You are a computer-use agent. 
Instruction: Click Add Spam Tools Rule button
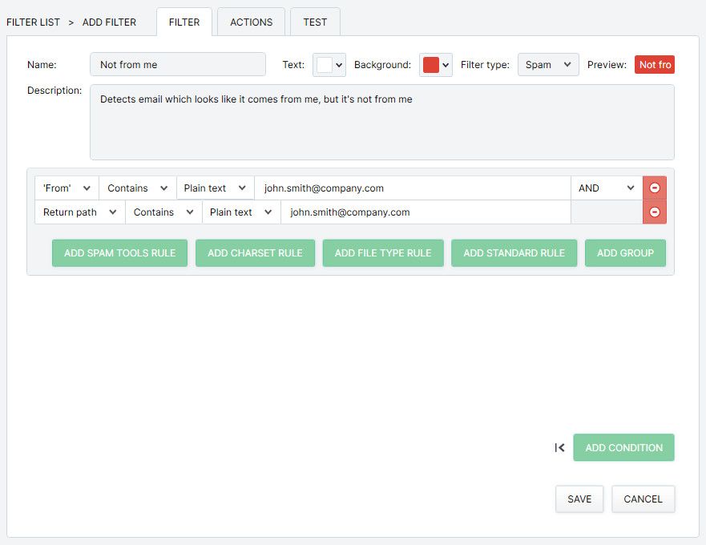pyautogui.click(x=119, y=252)
